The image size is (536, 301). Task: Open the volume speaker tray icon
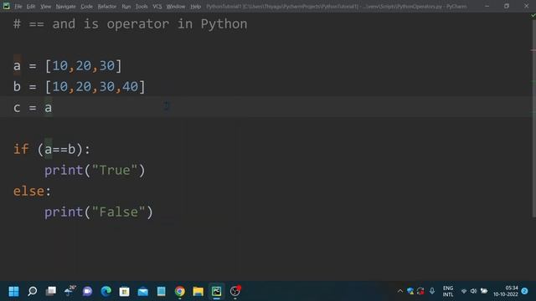pyautogui.click(x=473, y=291)
